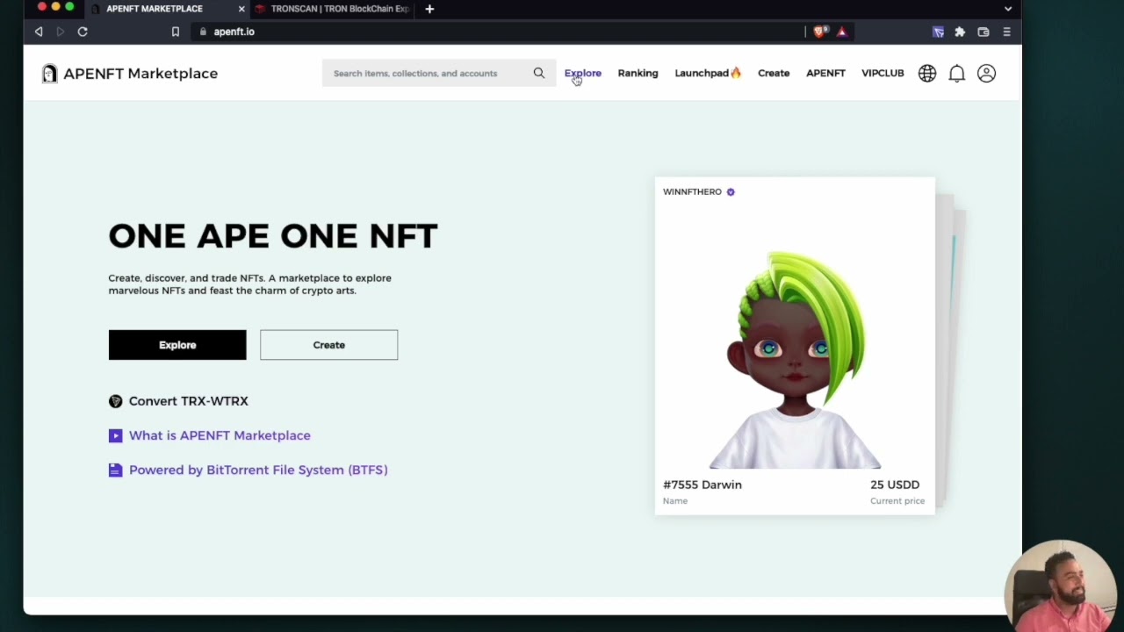The width and height of the screenshot is (1124, 632).
Task: Click the document icon beside BTFS link
Action: click(x=115, y=470)
